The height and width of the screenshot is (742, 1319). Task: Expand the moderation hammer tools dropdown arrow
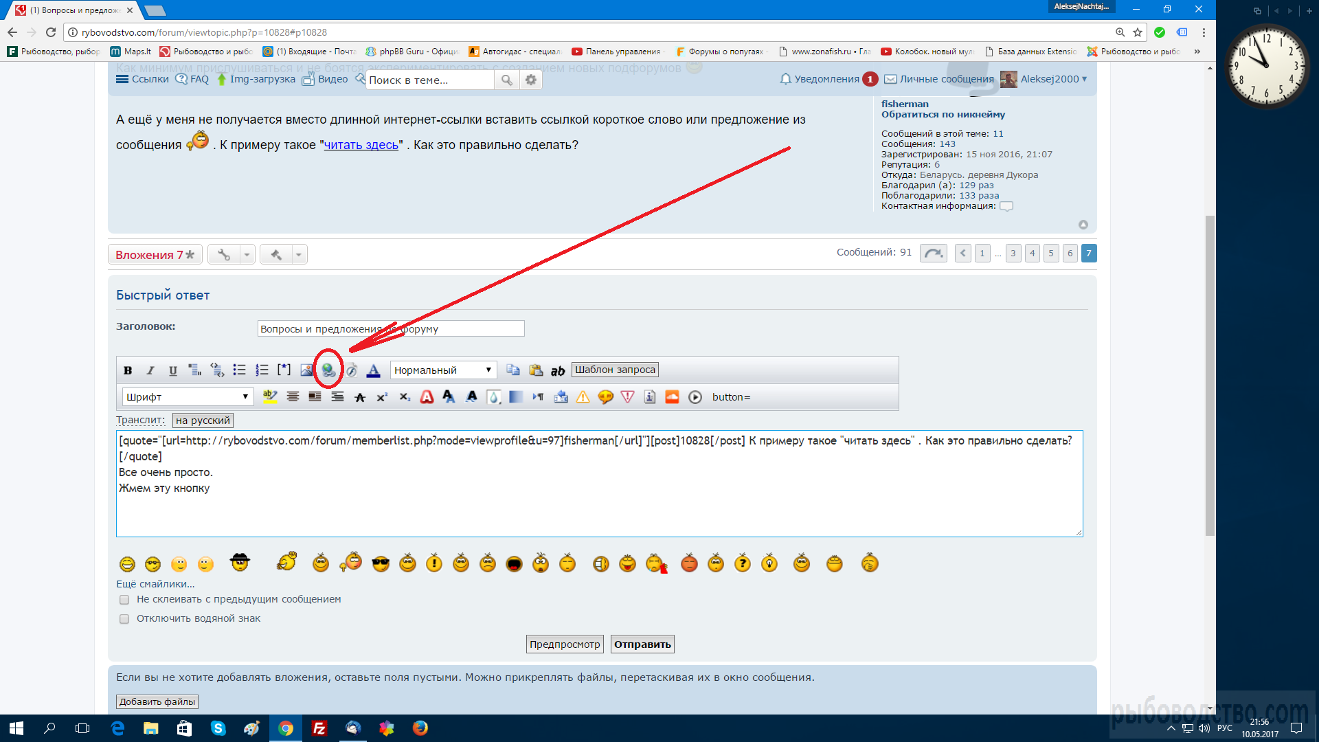click(x=299, y=255)
